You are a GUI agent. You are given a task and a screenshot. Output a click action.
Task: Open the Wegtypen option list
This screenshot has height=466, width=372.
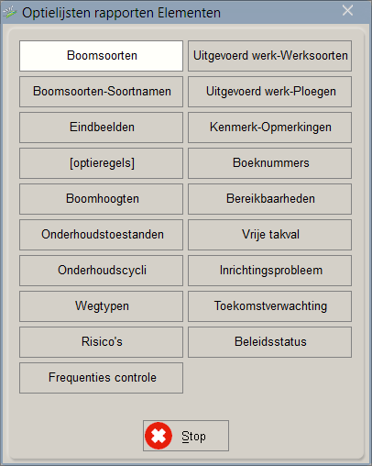point(101,306)
